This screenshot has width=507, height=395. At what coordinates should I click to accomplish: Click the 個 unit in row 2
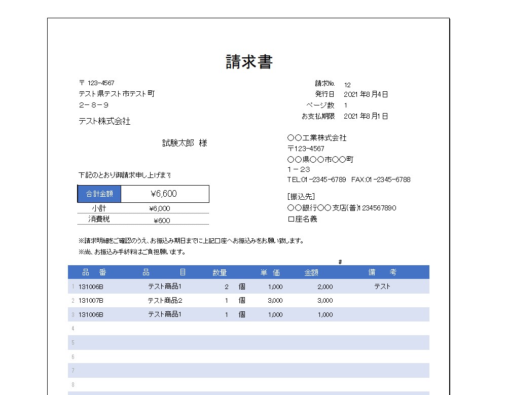point(242,301)
